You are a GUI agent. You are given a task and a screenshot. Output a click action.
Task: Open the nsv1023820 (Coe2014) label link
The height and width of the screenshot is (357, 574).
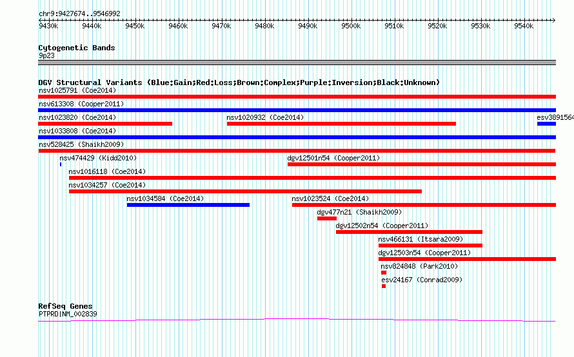click(x=77, y=117)
